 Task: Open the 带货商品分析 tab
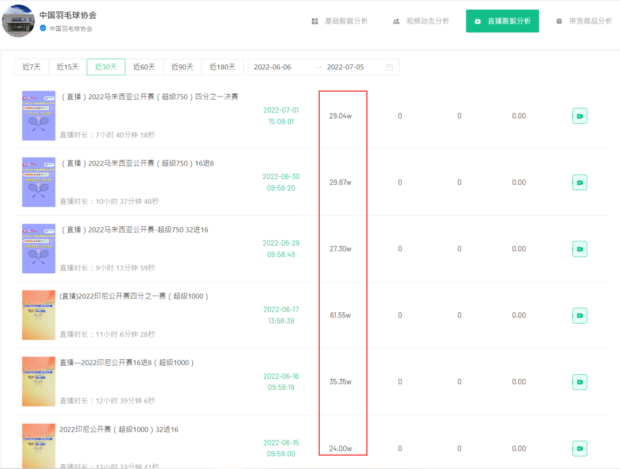tap(584, 21)
